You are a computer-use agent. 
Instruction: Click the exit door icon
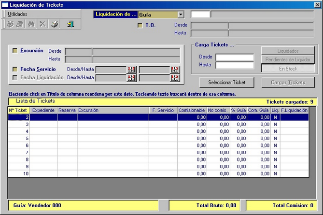70,24
